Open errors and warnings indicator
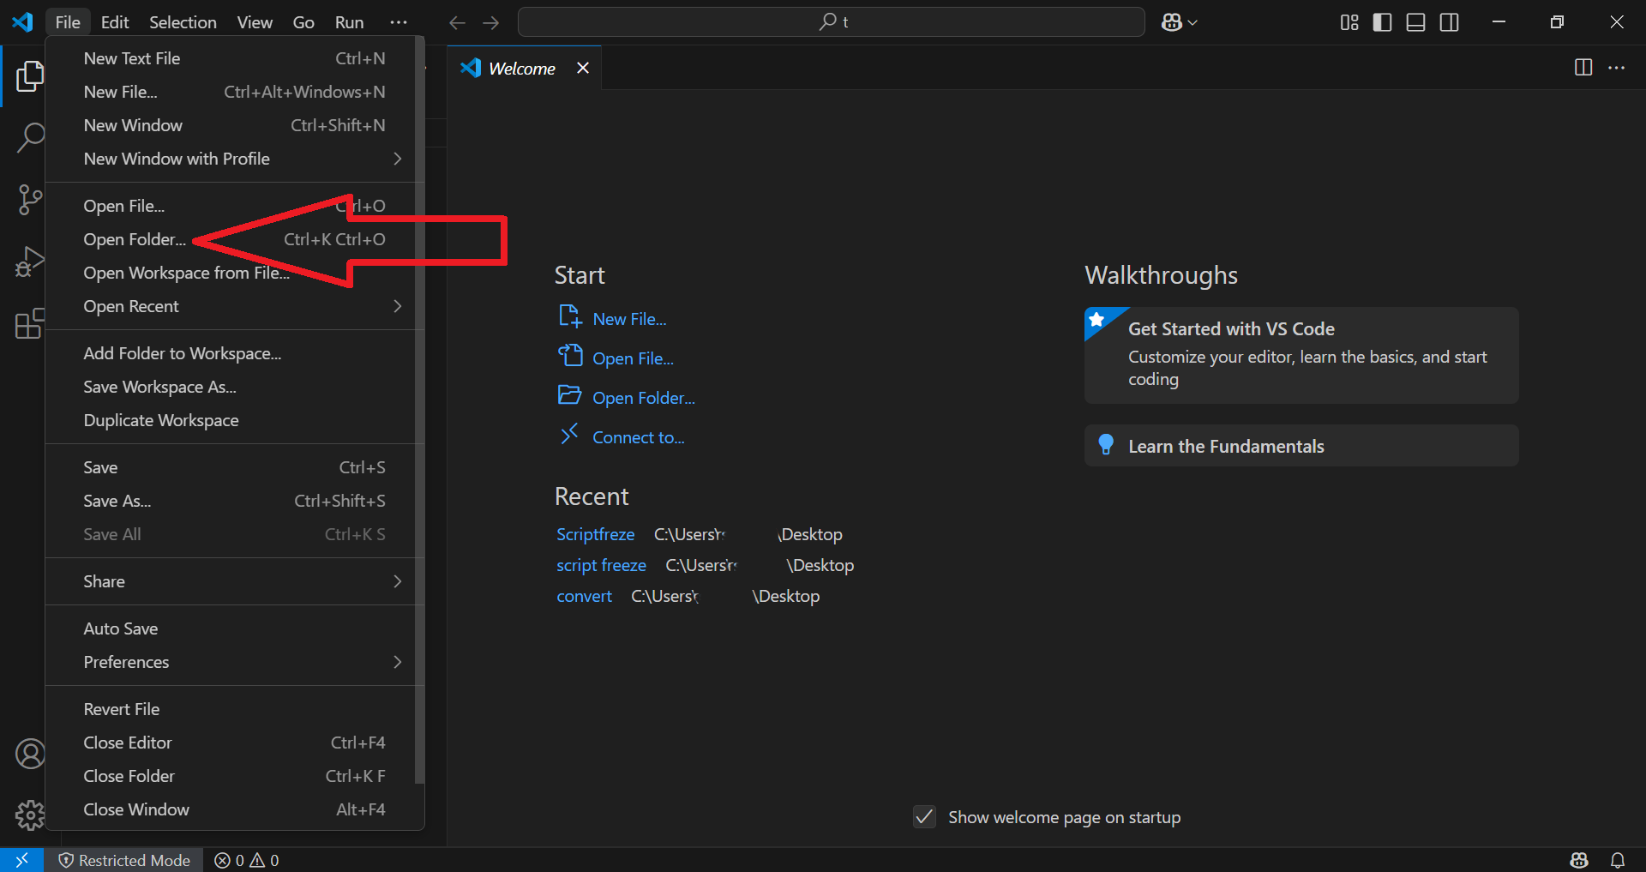 point(247,860)
